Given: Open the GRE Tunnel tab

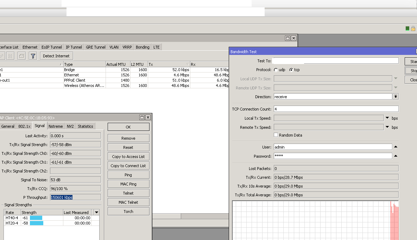Looking at the screenshot, I should 96,47.
